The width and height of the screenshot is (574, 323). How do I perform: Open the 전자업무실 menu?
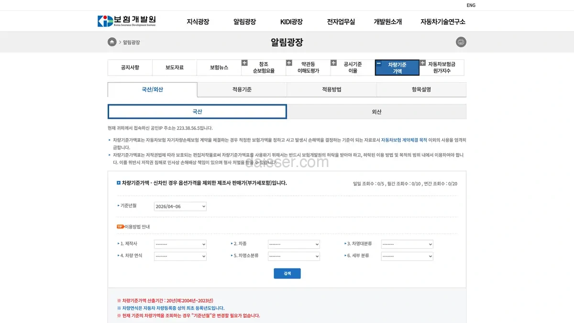coord(341,22)
